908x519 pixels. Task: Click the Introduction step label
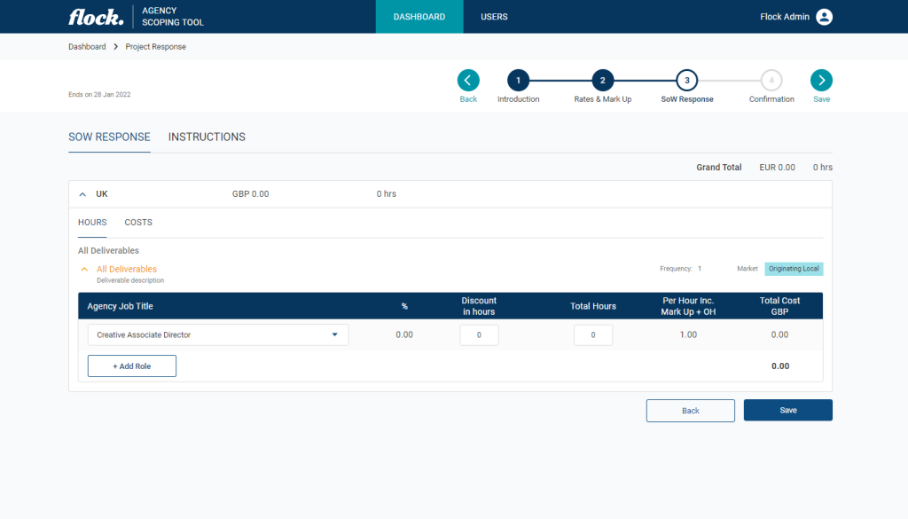point(518,99)
